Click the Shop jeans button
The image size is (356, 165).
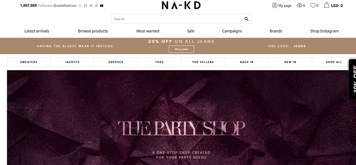(182, 49)
